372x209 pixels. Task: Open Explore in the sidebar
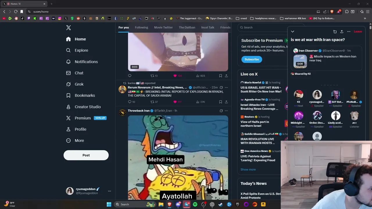tap(77, 50)
